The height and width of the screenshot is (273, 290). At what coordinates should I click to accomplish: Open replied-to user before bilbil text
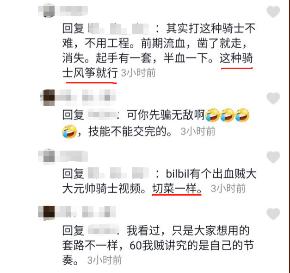pyautogui.click(x=118, y=173)
